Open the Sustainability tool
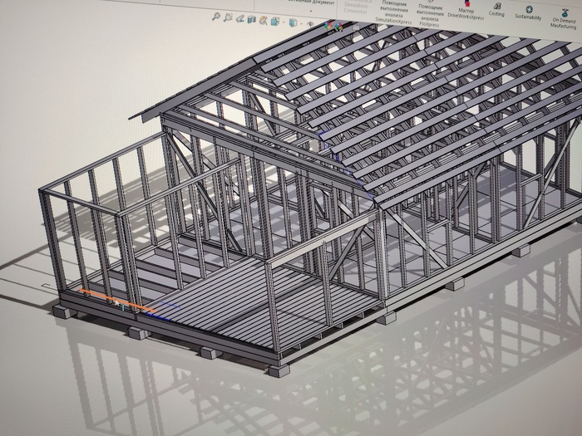582x436 pixels. 528,13
